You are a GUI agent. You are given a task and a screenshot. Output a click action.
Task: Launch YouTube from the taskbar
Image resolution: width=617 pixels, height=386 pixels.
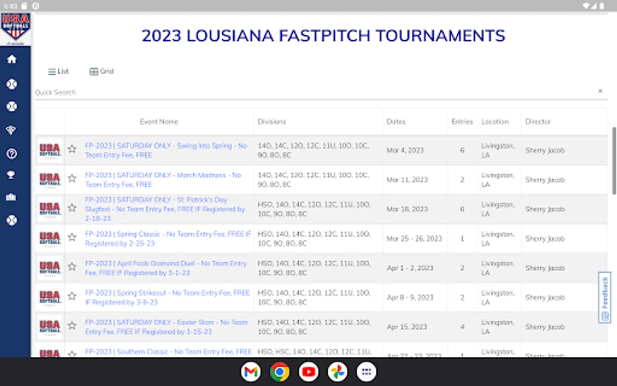click(x=308, y=372)
